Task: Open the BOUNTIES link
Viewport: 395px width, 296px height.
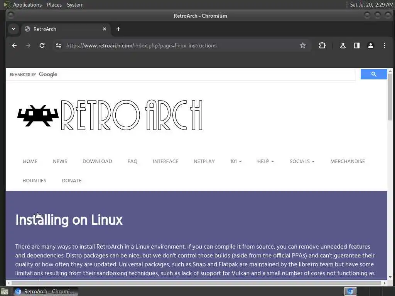Action: coord(34,180)
